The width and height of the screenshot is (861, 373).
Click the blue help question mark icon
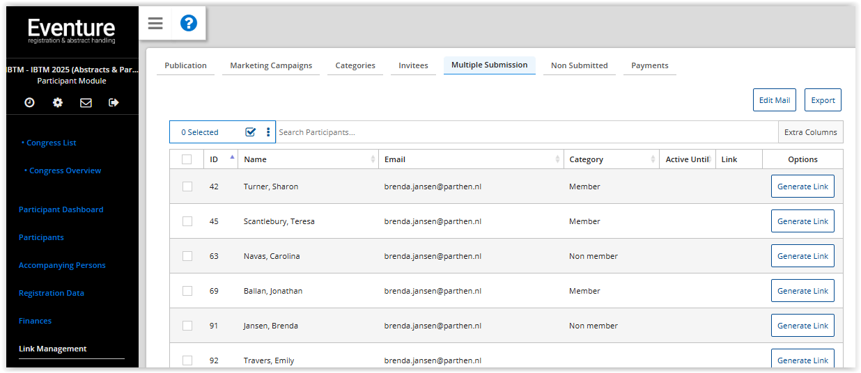click(188, 24)
